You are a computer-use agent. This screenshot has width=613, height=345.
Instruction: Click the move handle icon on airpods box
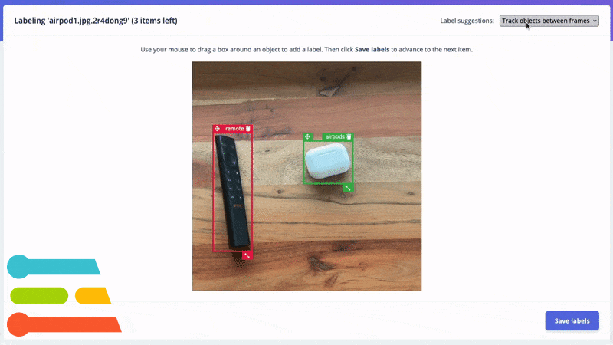click(308, 136)
